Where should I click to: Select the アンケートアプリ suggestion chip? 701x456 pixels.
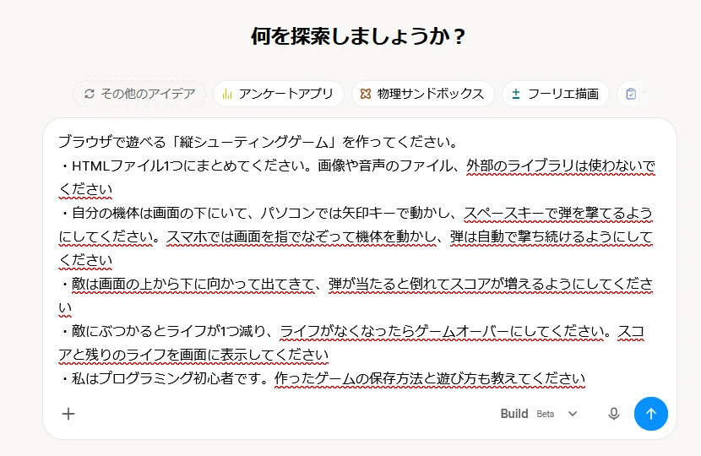278,94
